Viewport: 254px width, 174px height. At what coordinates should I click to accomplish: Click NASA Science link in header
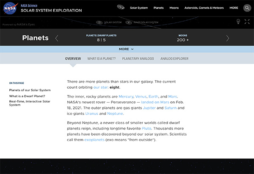pyautogui.click(x=29, y=5)
